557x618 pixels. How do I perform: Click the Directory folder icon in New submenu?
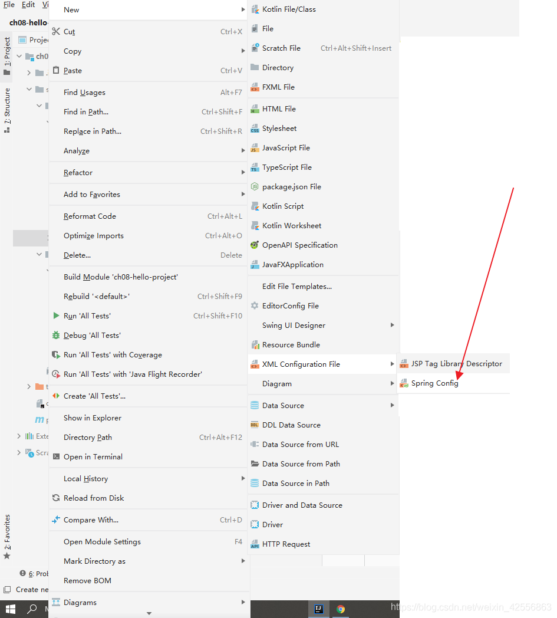pyautogui.click(x=255, y=67)
